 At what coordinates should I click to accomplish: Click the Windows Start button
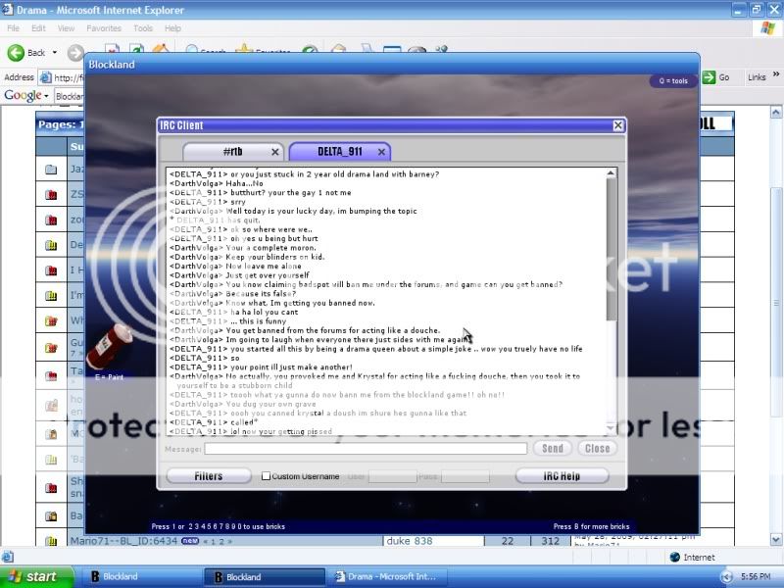coord(37,577)
